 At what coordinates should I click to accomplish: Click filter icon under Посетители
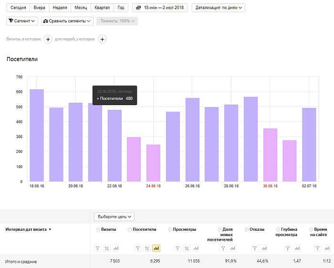(x=138, y=248)
